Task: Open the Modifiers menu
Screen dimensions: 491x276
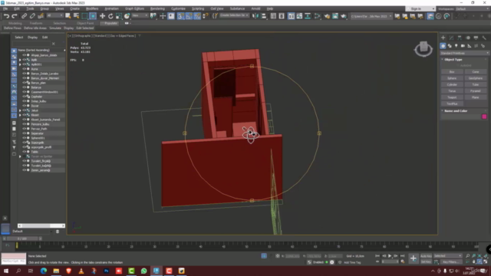Action: tap(92, 8)
